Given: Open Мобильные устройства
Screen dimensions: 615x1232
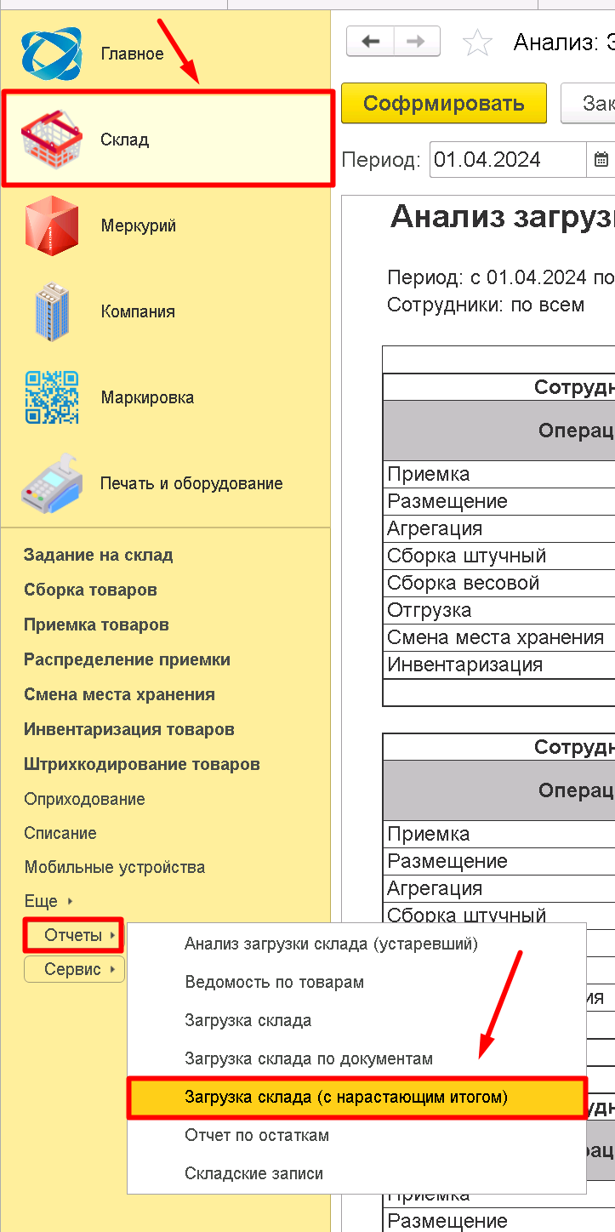Looking at the screenshot, I should coord(115,867).
